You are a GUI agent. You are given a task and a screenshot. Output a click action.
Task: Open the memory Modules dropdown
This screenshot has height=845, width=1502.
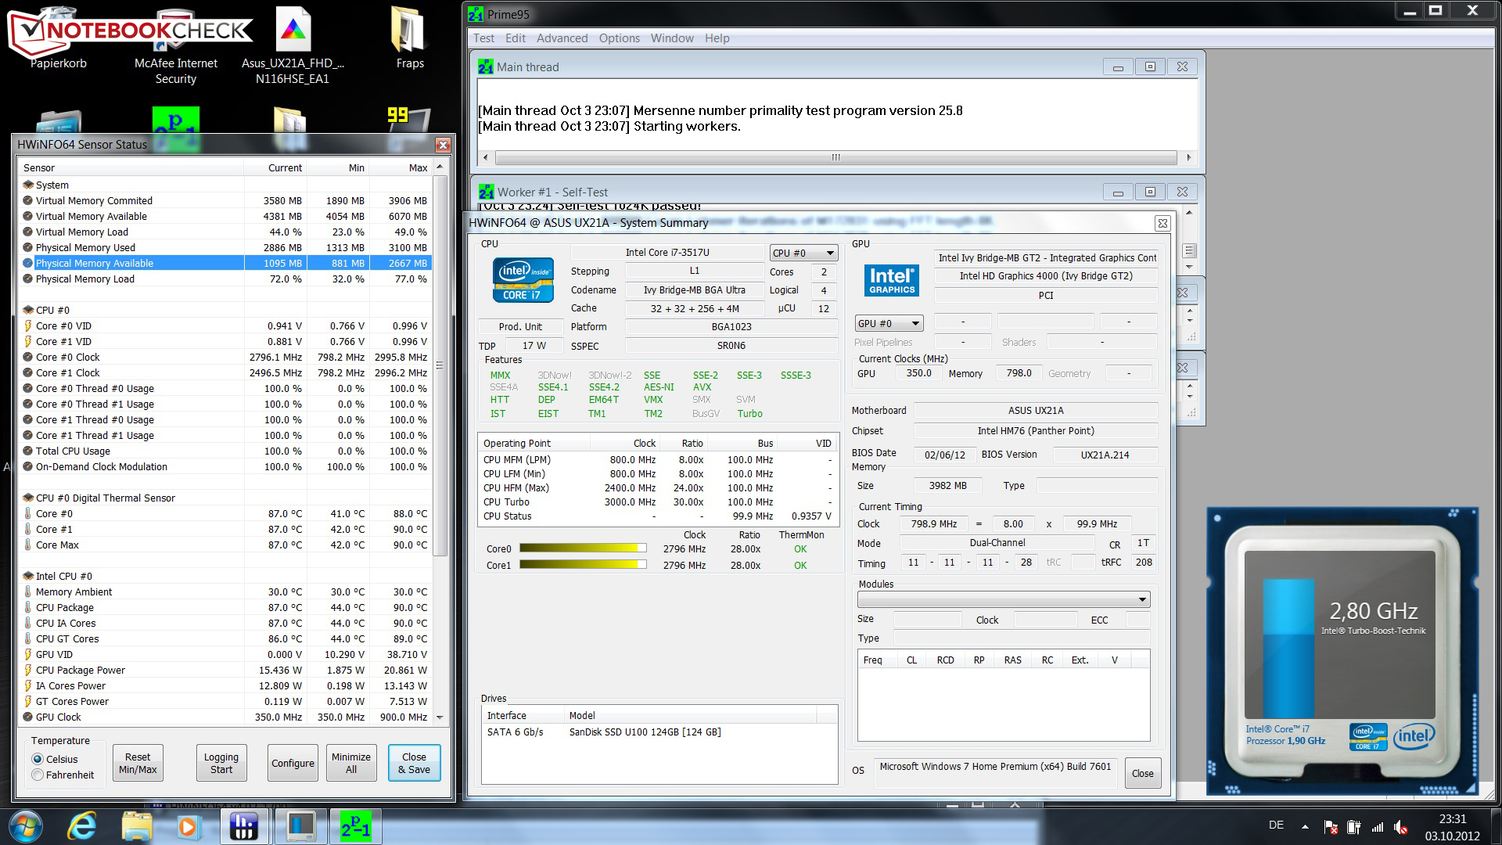(1004, 600)
